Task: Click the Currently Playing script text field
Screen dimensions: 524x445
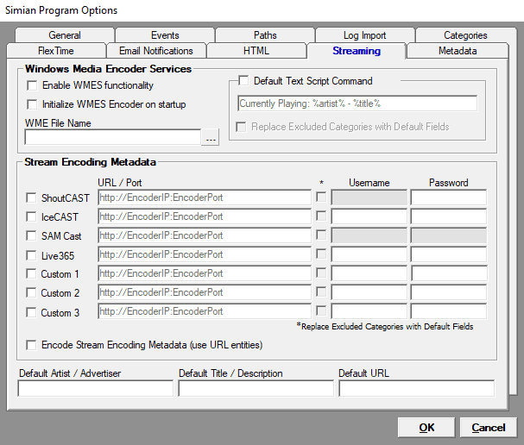Action: pyautogui.click(x=357, y=103)
